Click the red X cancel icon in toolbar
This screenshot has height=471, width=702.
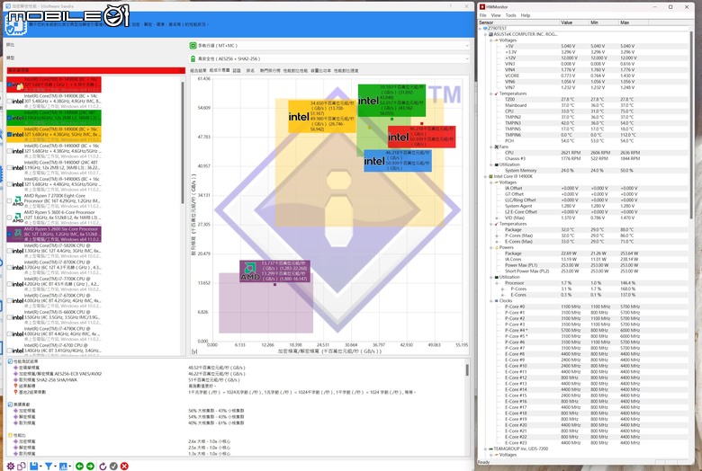pyautogui.click(x=124, y=467)
